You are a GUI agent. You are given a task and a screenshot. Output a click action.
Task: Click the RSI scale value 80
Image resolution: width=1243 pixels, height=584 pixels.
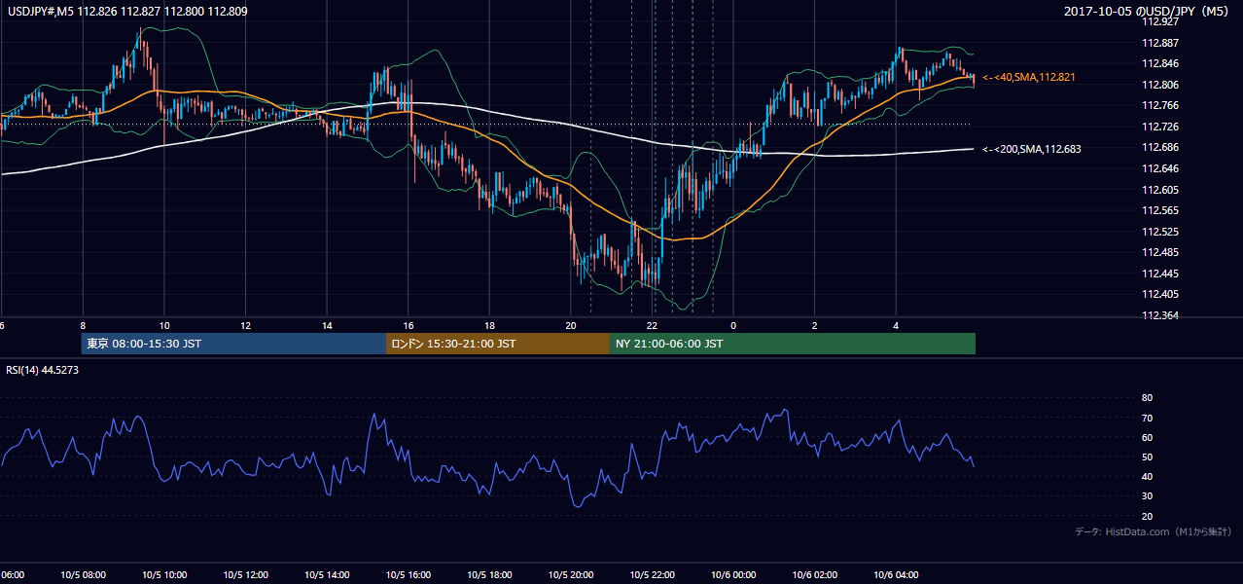tap(1148, 398)
